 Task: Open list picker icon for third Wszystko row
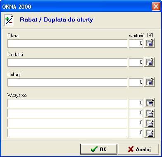click(150, 123)
